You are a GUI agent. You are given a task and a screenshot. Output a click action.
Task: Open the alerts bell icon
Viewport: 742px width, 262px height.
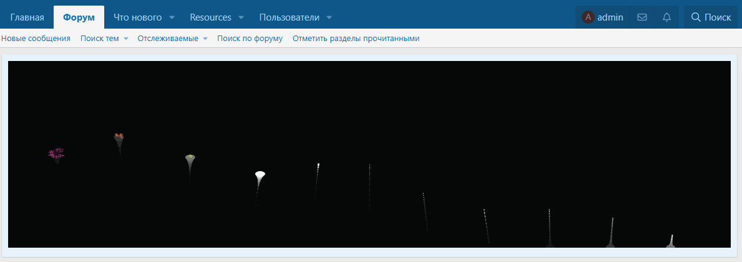666,17
